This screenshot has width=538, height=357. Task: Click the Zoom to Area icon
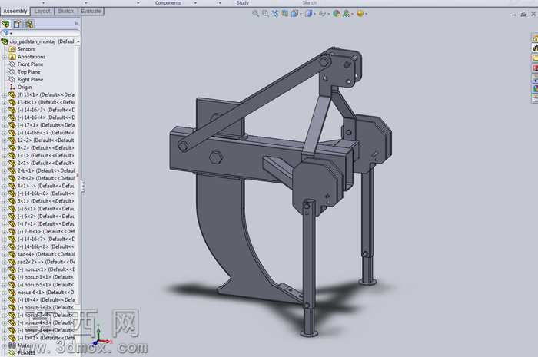point(265,13)
